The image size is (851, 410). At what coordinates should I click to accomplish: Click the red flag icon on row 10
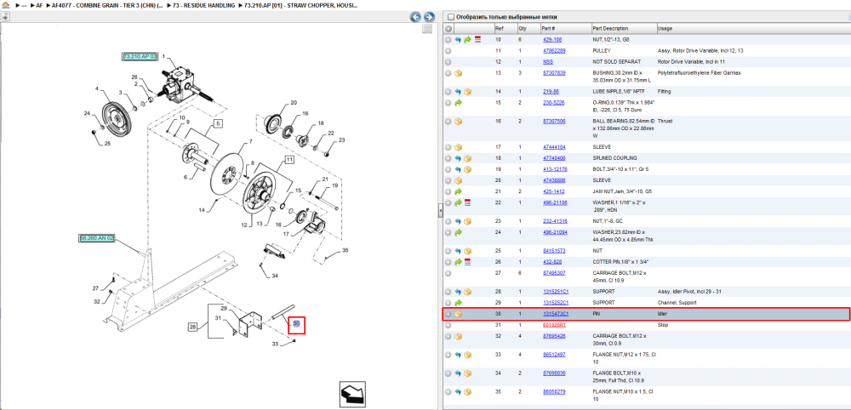(x=477, y=40)
